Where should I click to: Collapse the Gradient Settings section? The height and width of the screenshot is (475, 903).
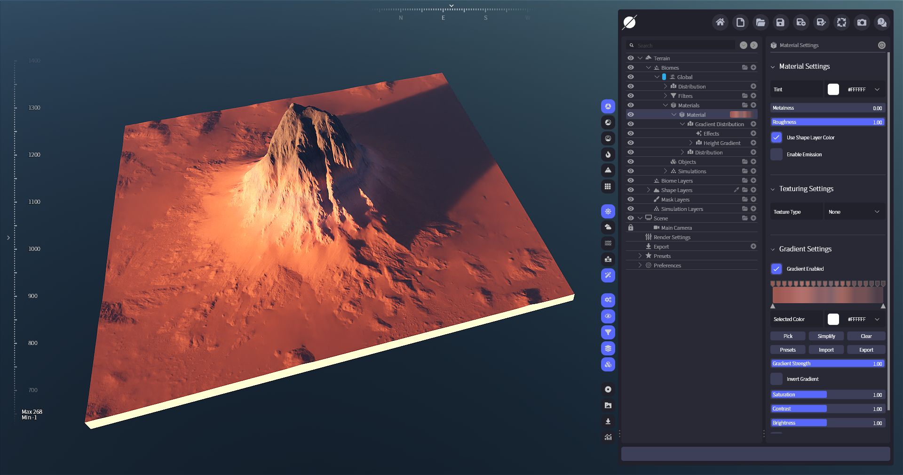click(773, 250)
